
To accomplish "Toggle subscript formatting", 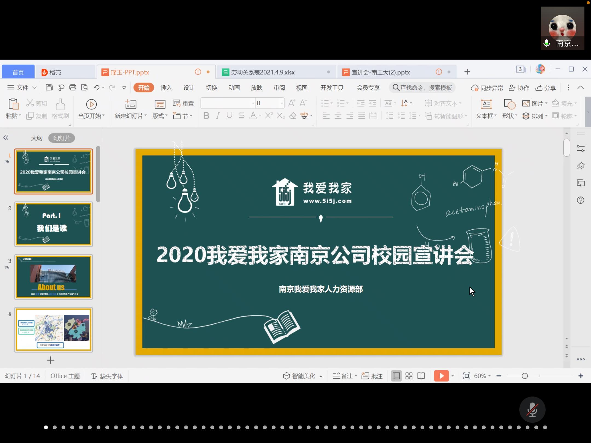I will 281,116.
